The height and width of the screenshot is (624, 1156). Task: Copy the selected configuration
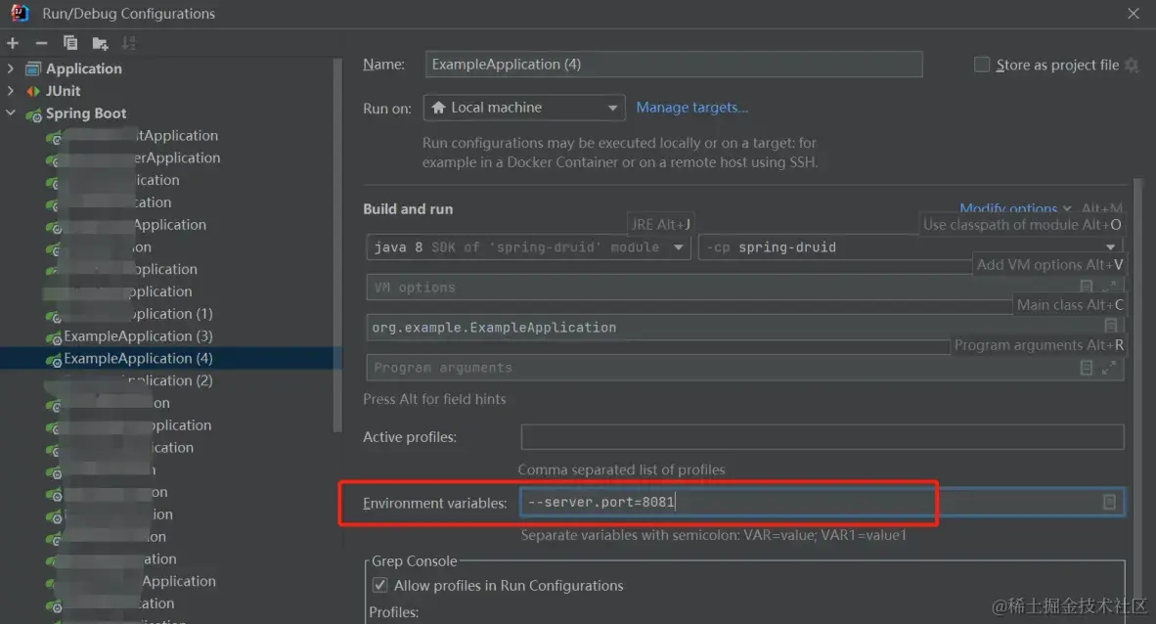70,43
